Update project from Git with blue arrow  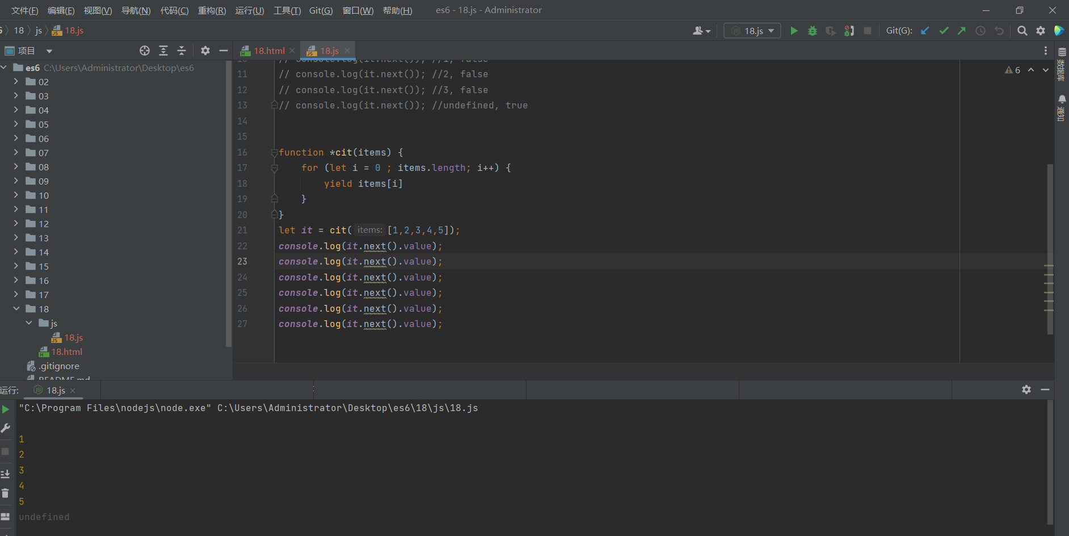point(925,31)
